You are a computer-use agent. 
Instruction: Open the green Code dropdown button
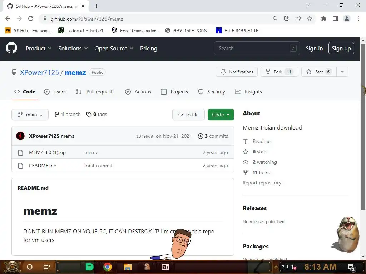(x=221, y=115)
